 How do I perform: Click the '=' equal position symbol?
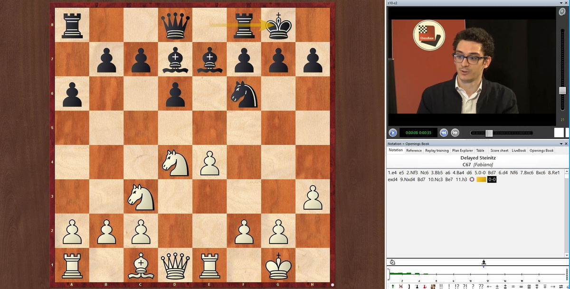(513, 286)
